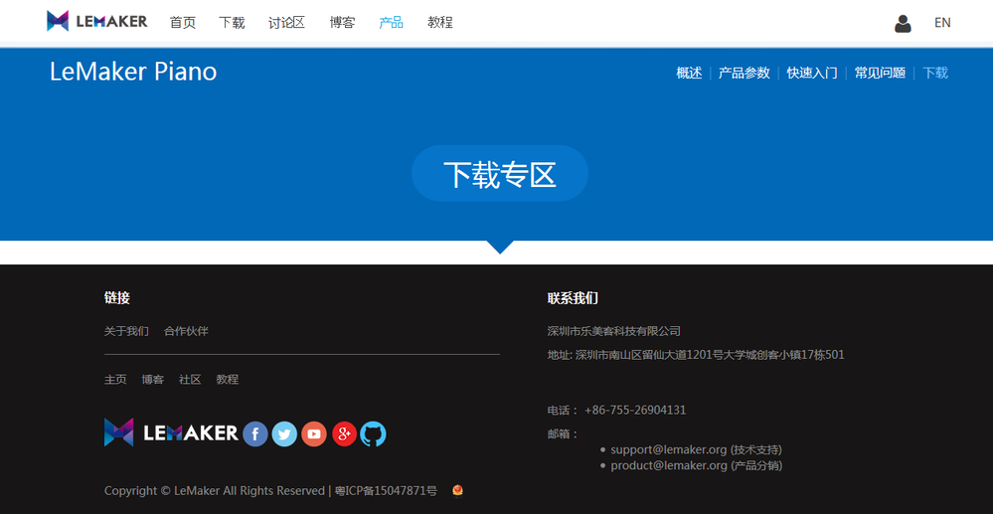Open the 社区 footer link
Screen dimensions: 993x514
[x=190, y=380]
